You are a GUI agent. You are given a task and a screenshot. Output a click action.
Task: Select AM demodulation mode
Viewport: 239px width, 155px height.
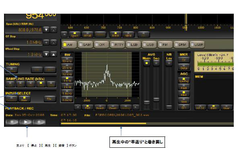[x=69, y=45]
